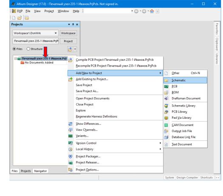Choose Recompile PCB Project entry
The height and width of the screenshot is (196, 223).
[x=116, y=66]
